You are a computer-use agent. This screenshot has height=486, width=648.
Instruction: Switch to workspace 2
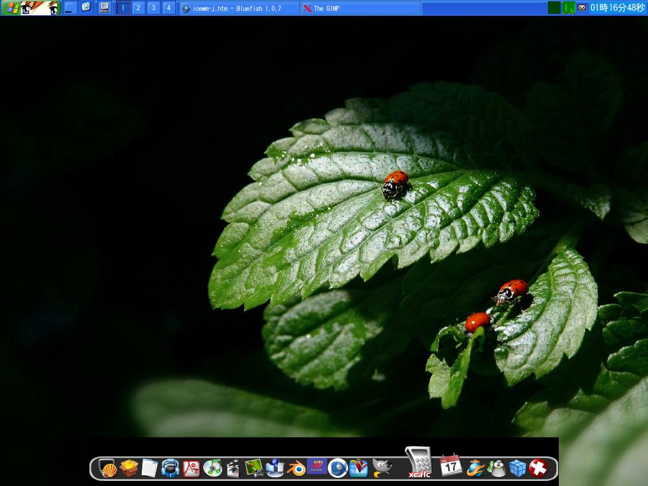tap(138, 8)
